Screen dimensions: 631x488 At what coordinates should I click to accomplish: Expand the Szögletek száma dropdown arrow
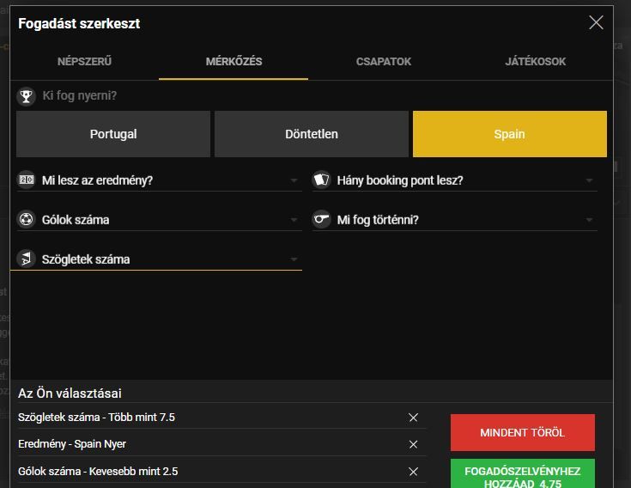pyautogui.click(x=294, y=259)
